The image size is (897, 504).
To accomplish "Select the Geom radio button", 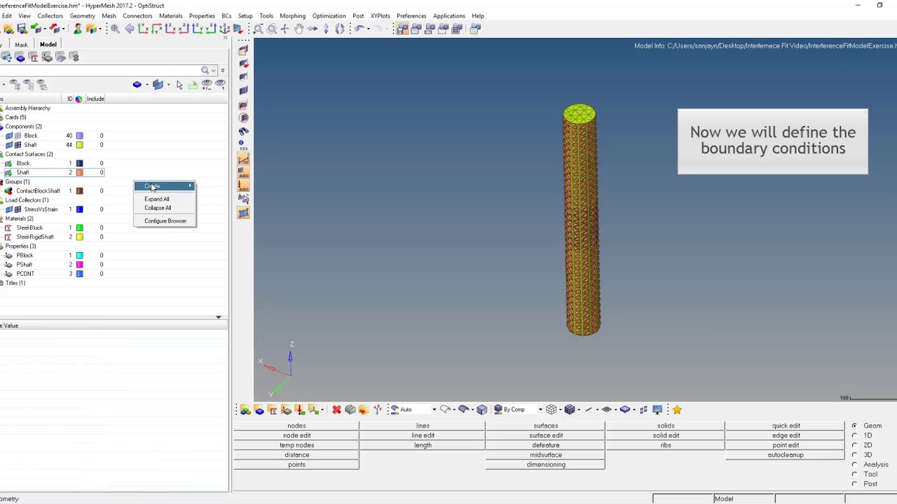I will point(854,426).
